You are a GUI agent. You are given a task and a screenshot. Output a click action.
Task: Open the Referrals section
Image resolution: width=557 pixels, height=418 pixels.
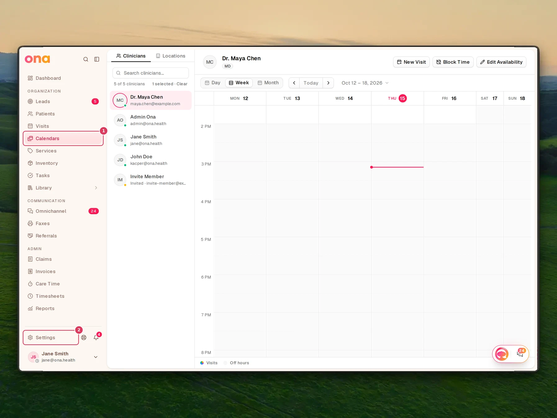[x=63, y=236]
